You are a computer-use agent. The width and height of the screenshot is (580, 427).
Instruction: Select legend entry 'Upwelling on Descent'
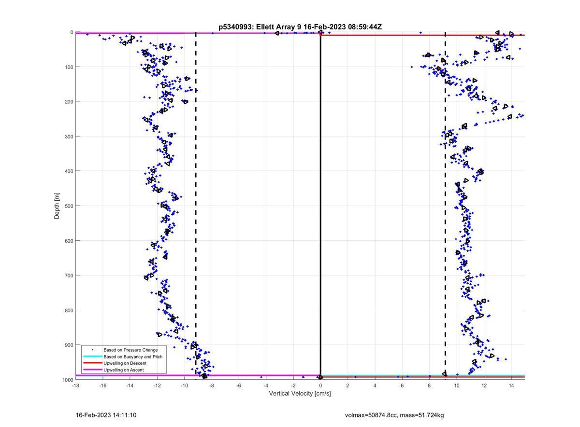pyautogui.click(x=125, y=363)
